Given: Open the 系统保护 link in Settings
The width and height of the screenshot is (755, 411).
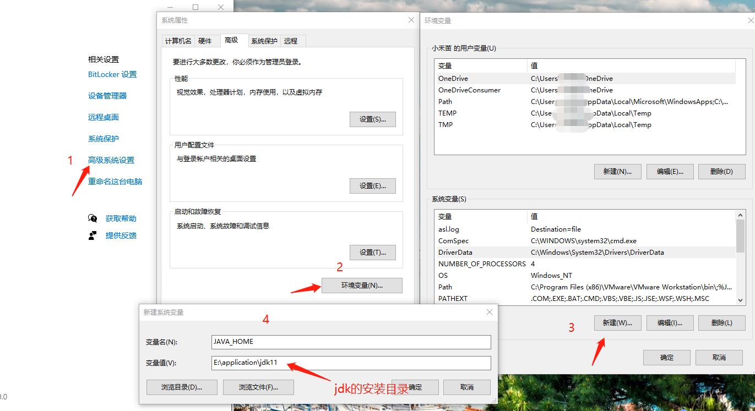Looking at the screenshot, I should click(x=104, y=139).
